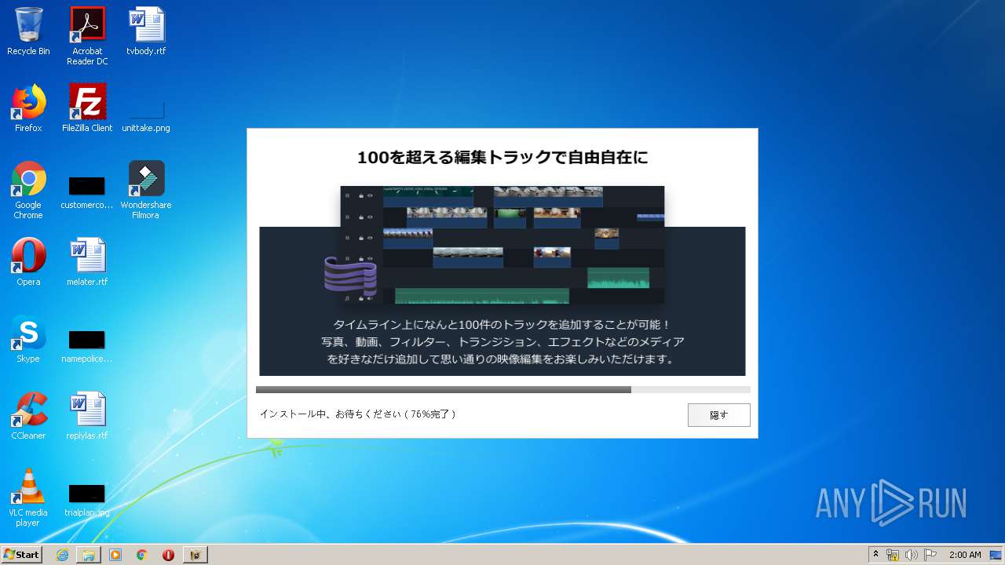Select the Skype desktop shortcut
Screen dimensions: 1005x565
(x=28, y=339)
